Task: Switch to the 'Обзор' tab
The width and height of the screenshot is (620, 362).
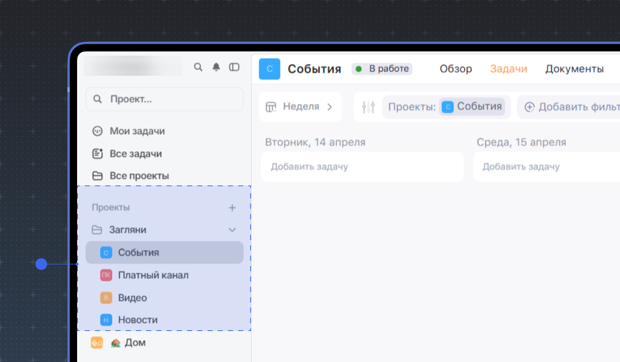Action: coord(456,69)
